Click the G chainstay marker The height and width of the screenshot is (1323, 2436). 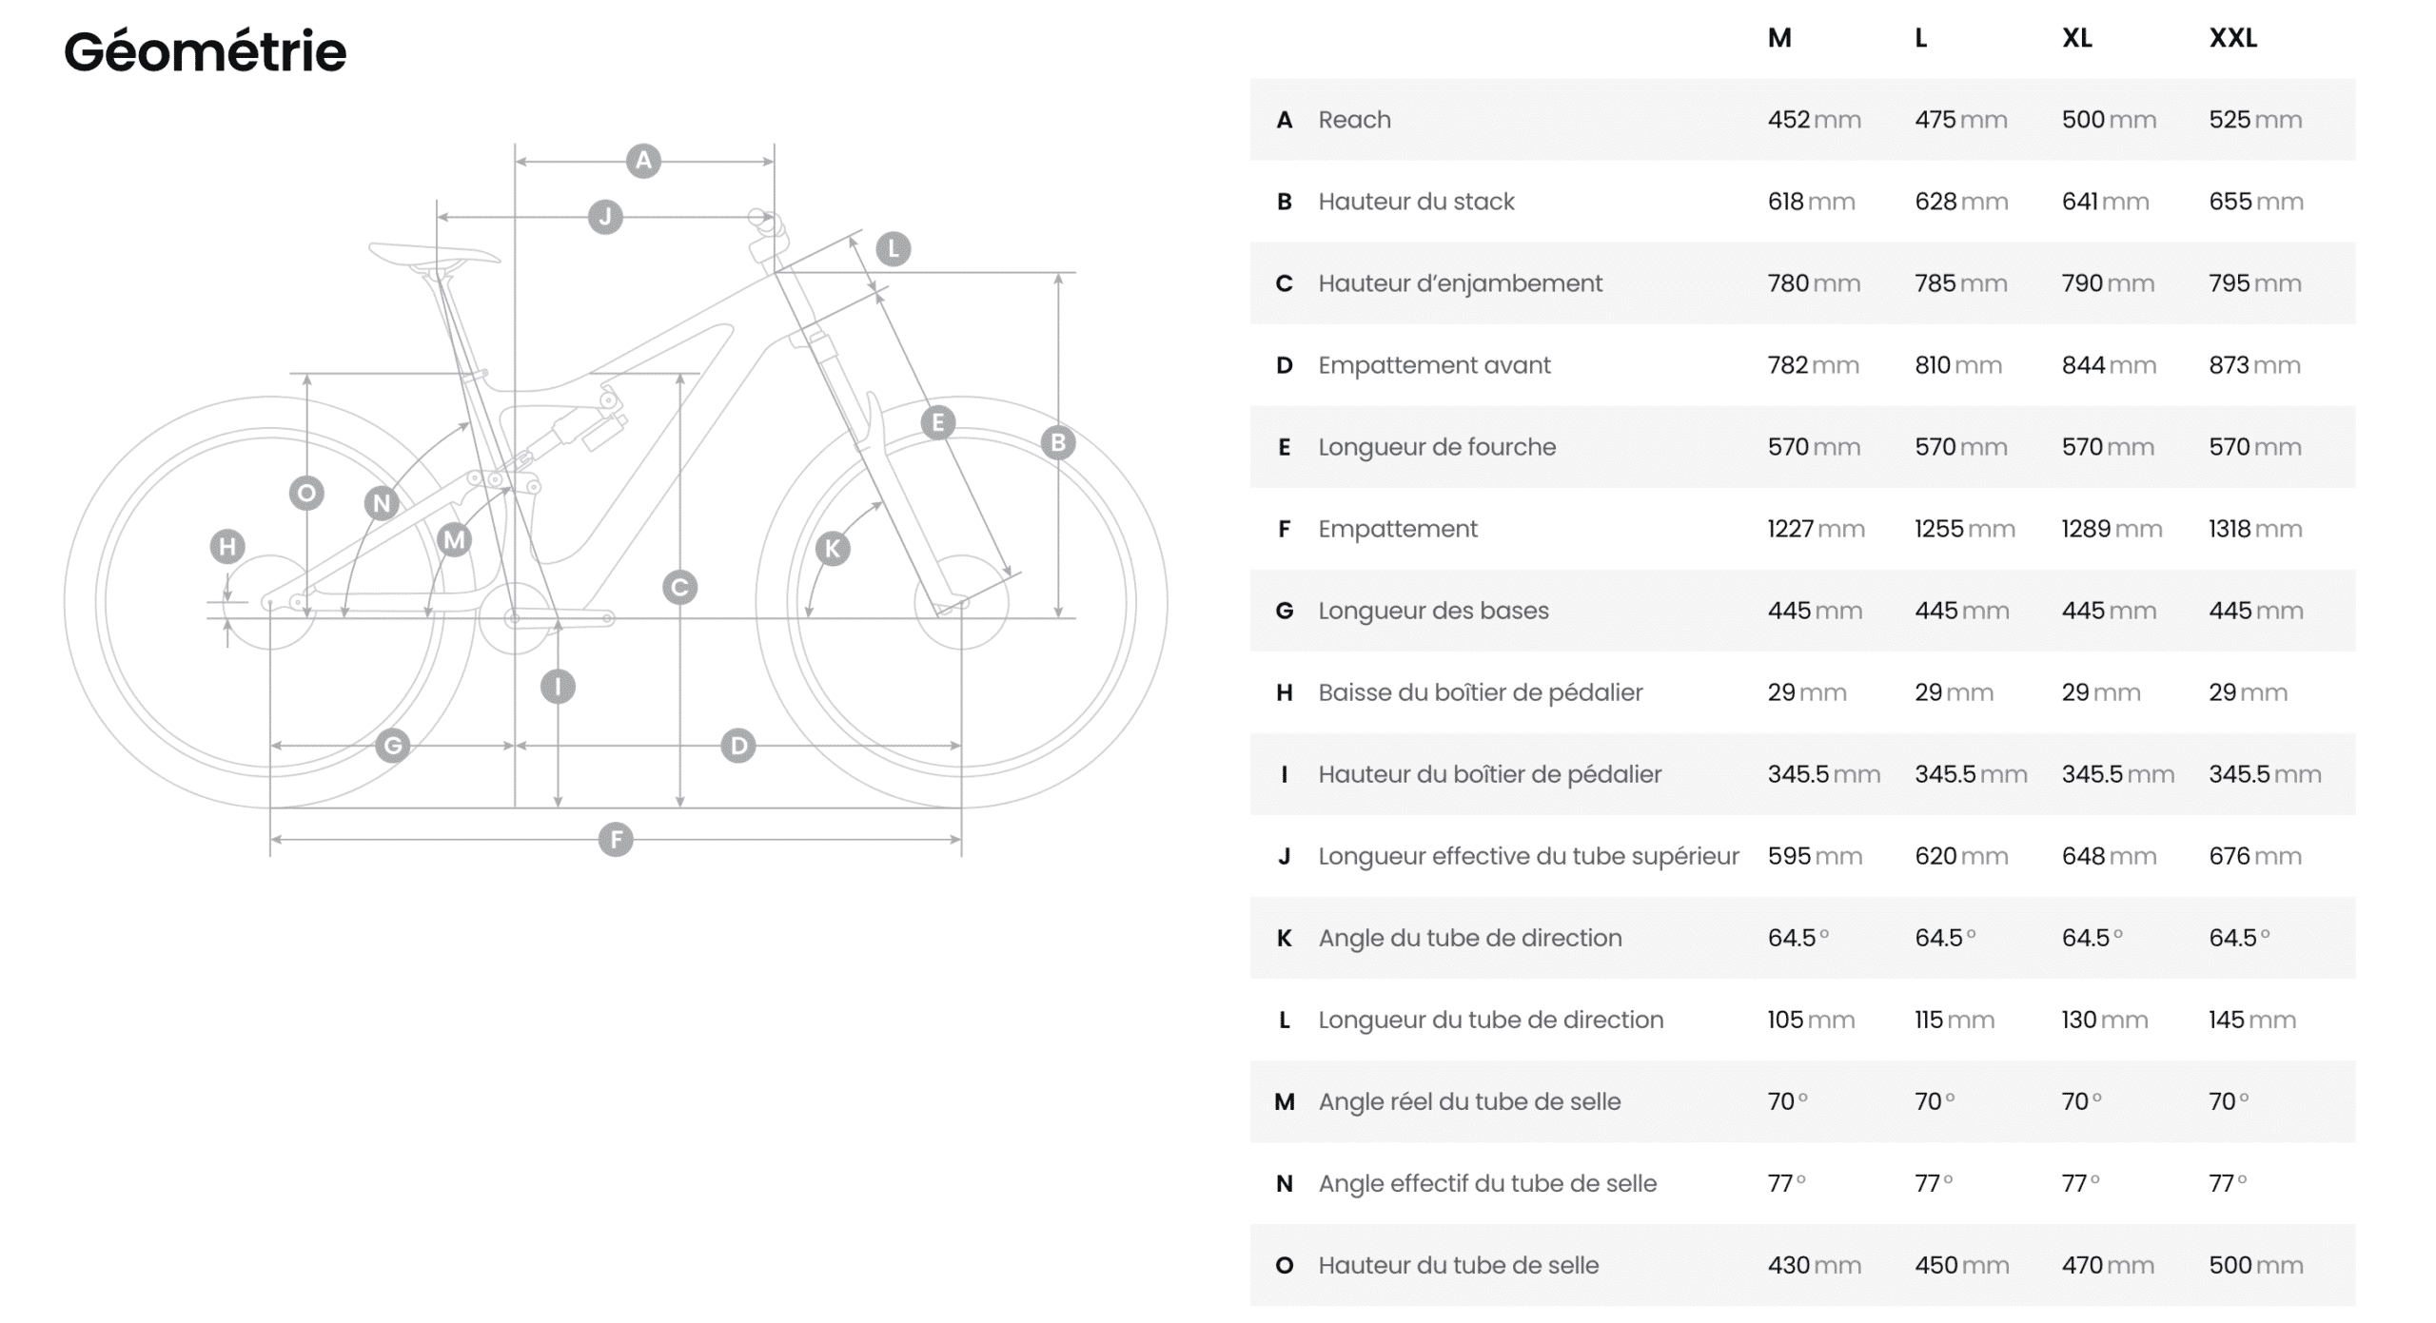(392, 746)
